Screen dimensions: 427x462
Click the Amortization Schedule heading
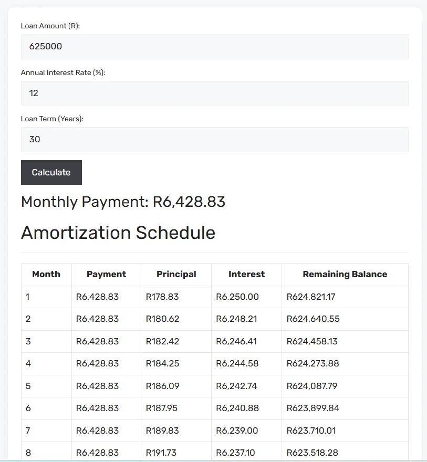pyautogui.click(x=118, y=233)
